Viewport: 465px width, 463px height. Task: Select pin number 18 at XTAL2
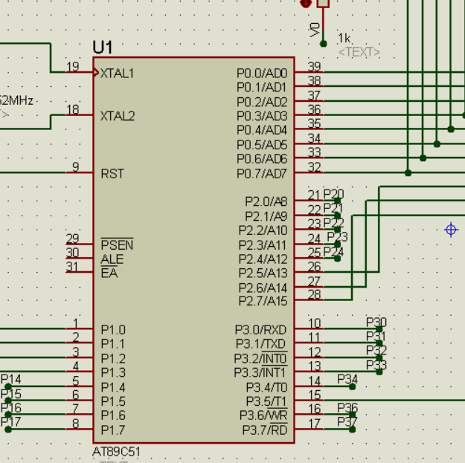73,109
